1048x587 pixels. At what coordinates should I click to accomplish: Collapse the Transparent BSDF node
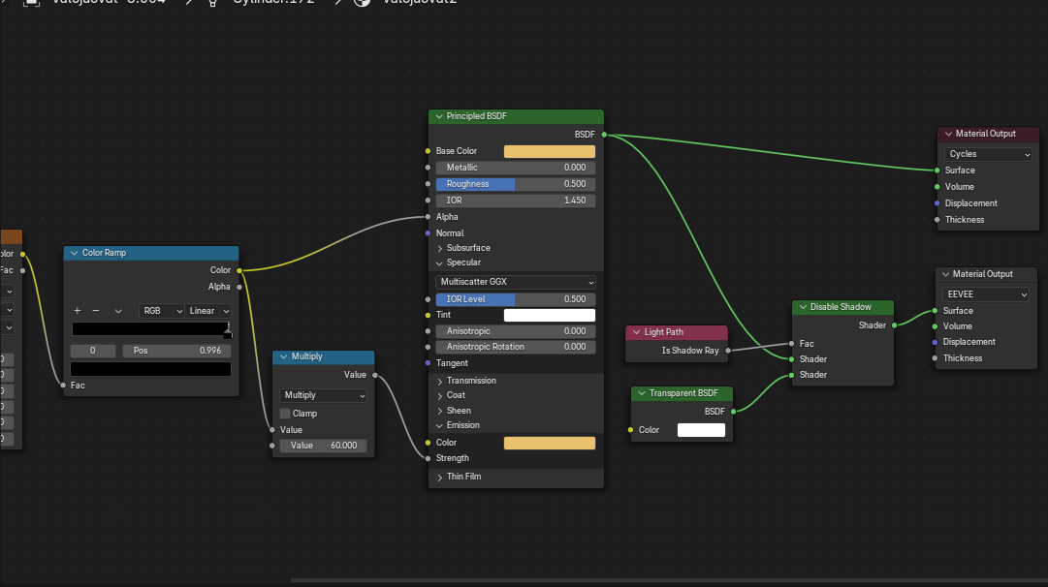point(642,393)
